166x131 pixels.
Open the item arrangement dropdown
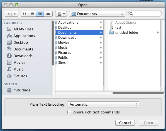[61, 14]
